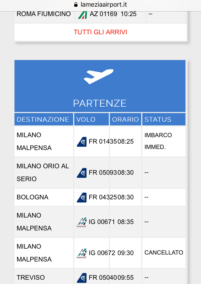Click Air Italy logo for flight IG 00672

82,253
